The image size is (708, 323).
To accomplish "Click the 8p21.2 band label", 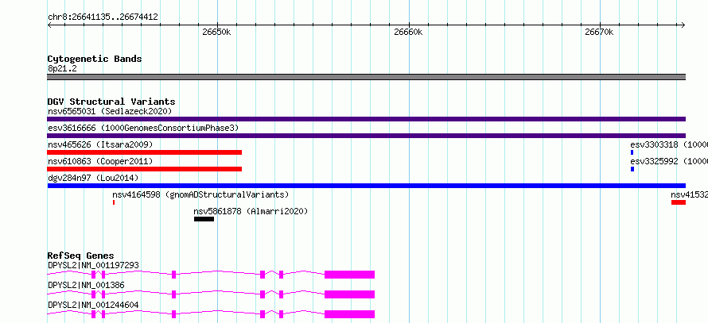I will [x=61, y=68].
